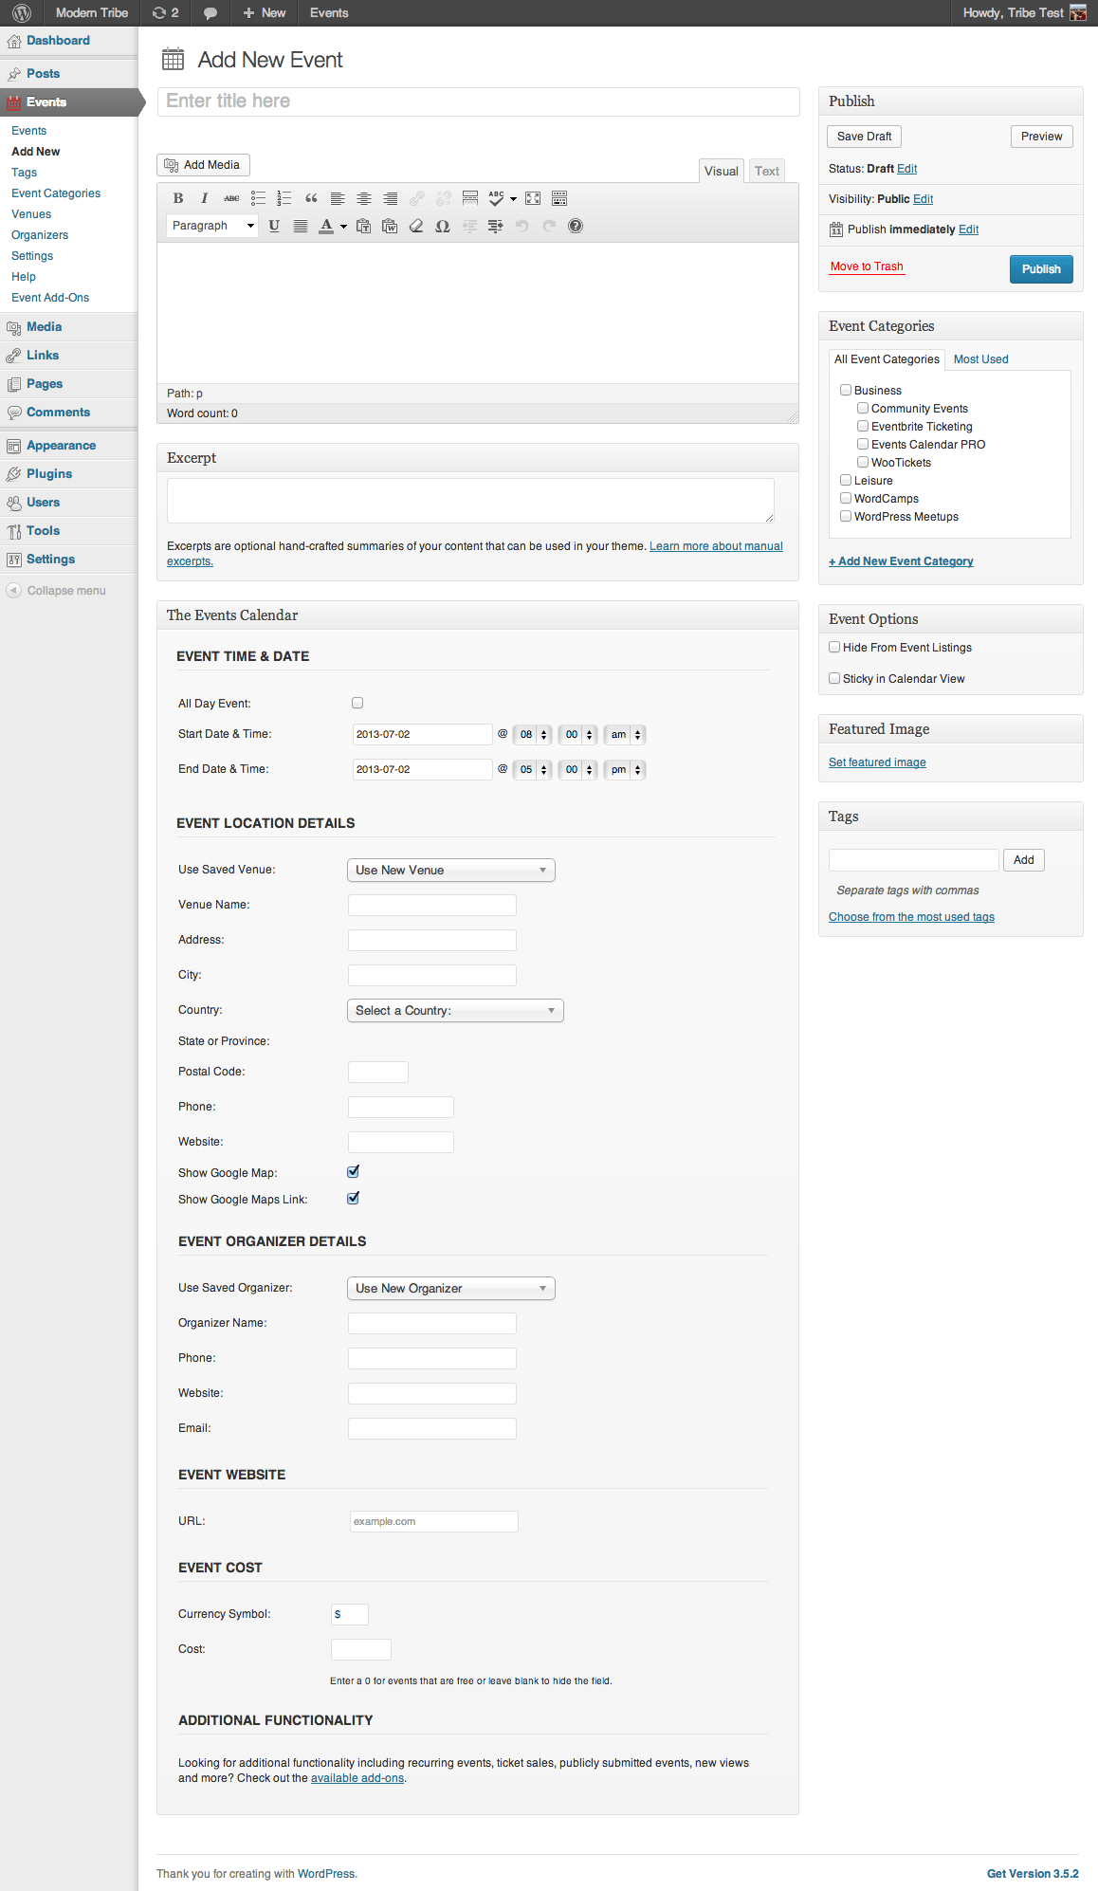Open the Use New Organizer dropdown

[x=451, y=1289]
